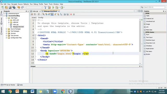Open the Windows Start button
Viewport: 167px width, 94px height.
pyautogui.click(x=3, y=91)
